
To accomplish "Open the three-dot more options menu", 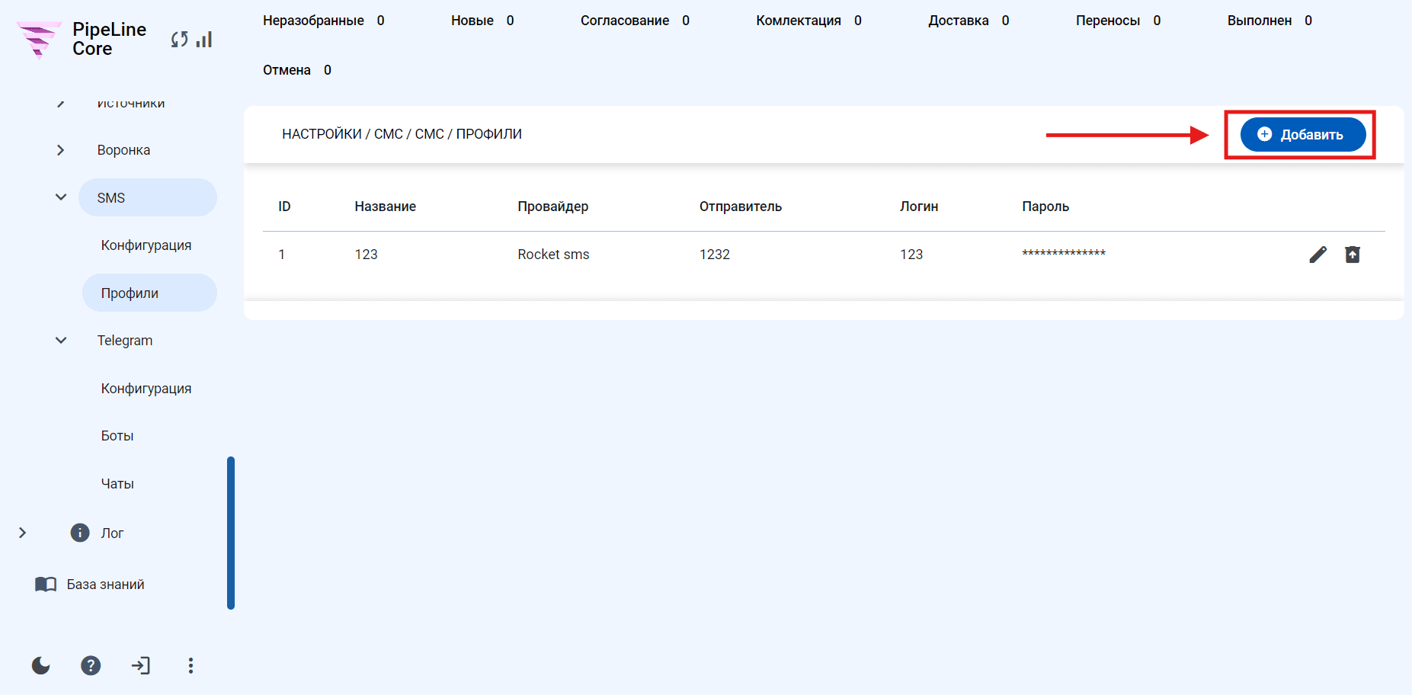I will (191, 666).
